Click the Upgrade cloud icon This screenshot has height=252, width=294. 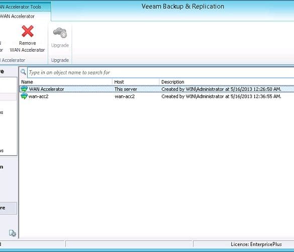click(x=60, y=33)
